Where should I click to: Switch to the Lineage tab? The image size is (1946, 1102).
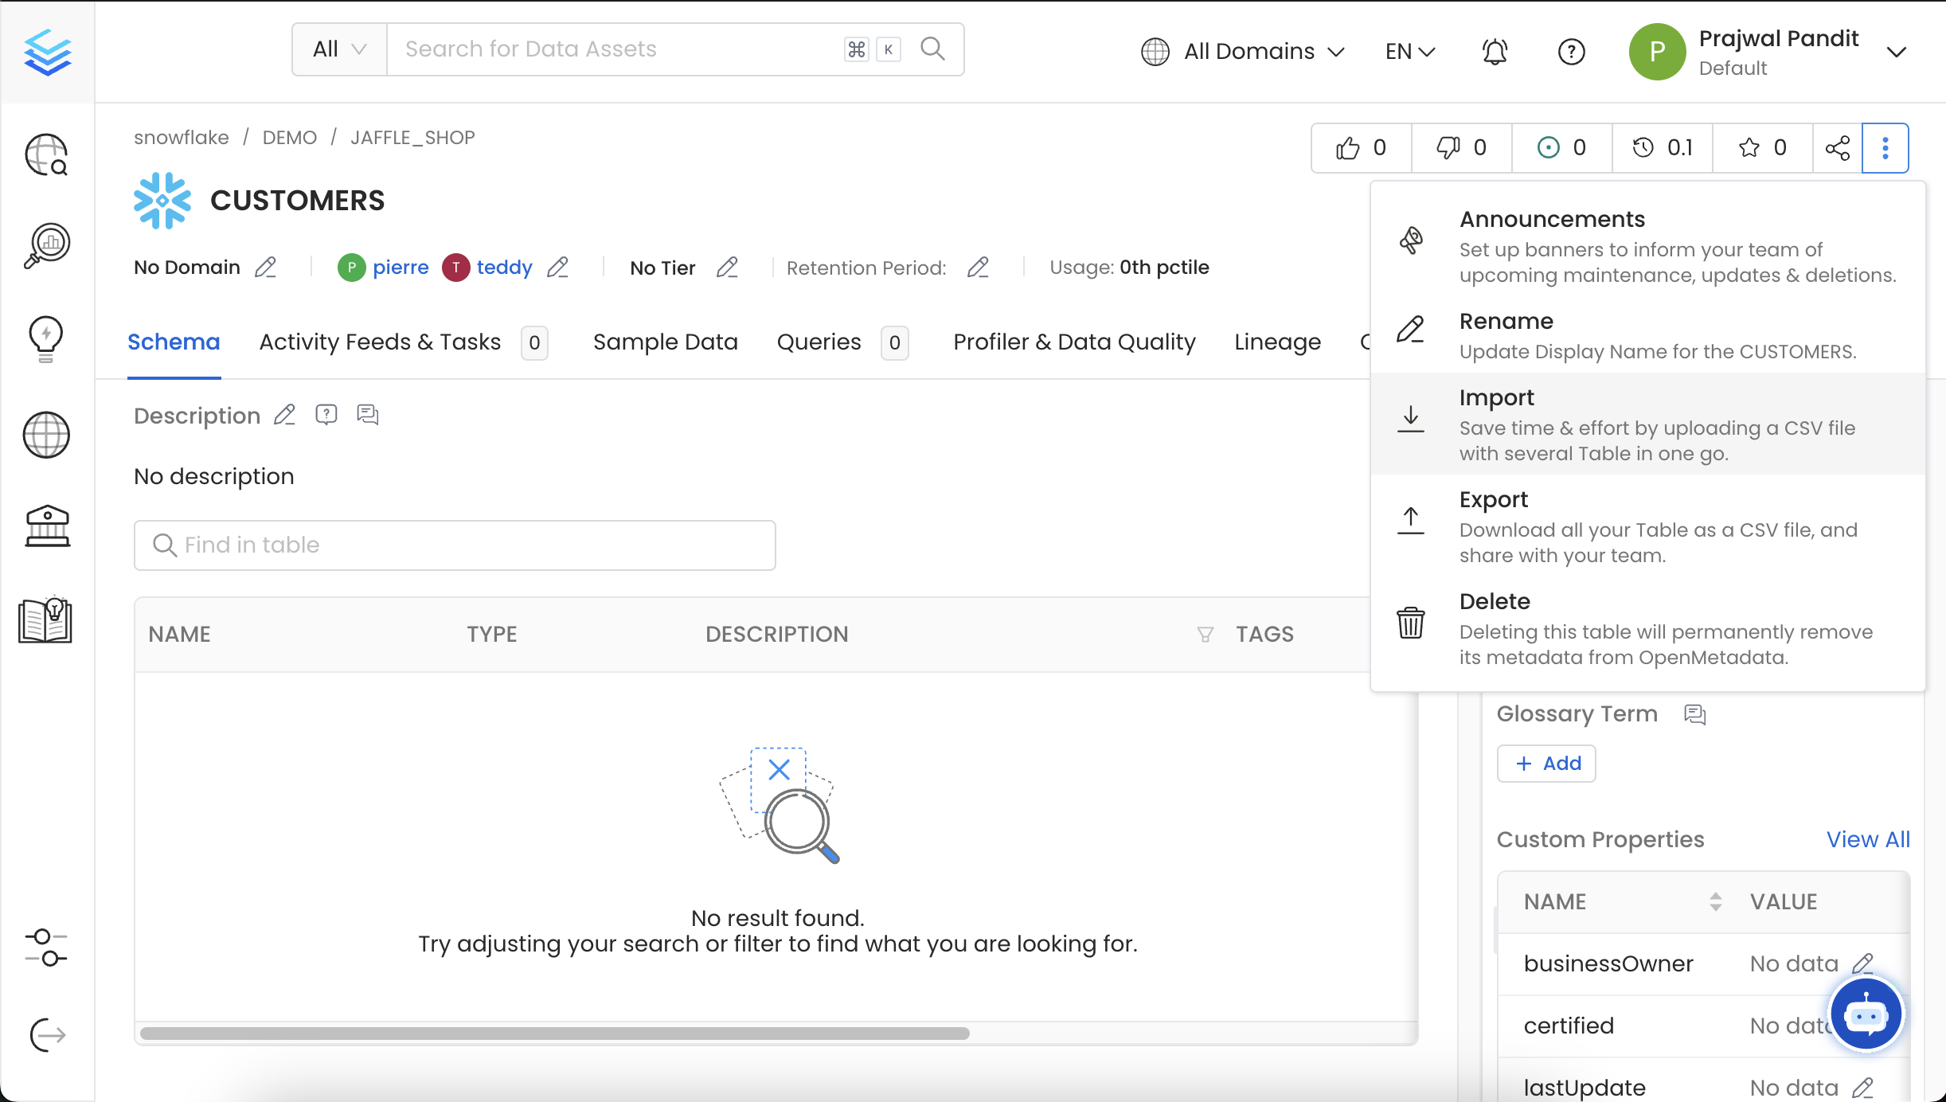click(1277, 342)
